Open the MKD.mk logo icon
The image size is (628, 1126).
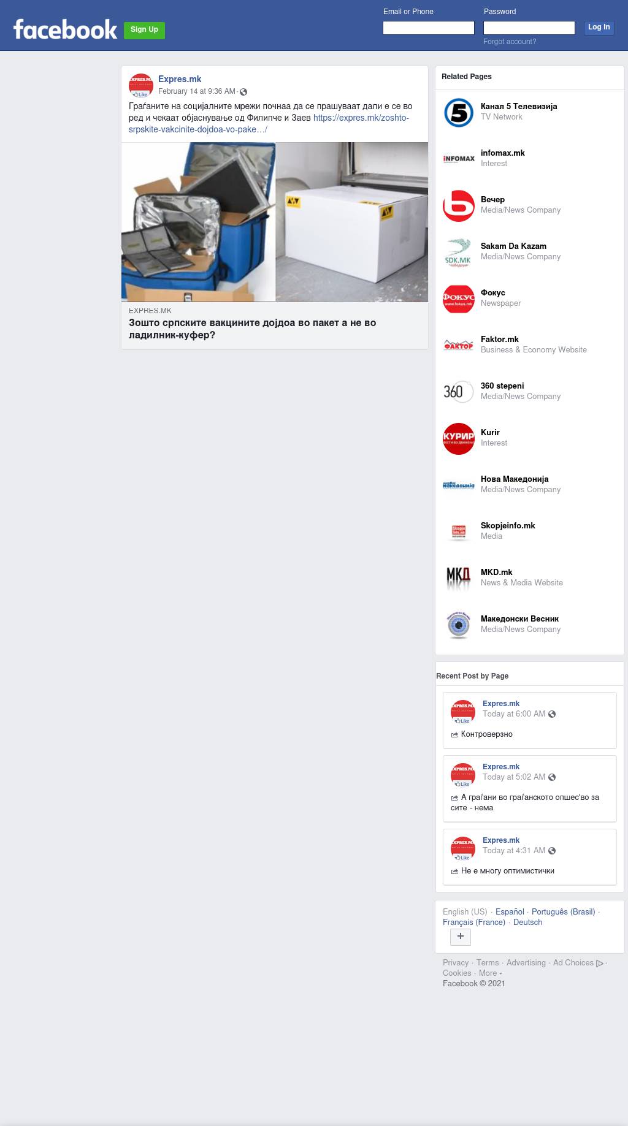[x=459, y=578]
